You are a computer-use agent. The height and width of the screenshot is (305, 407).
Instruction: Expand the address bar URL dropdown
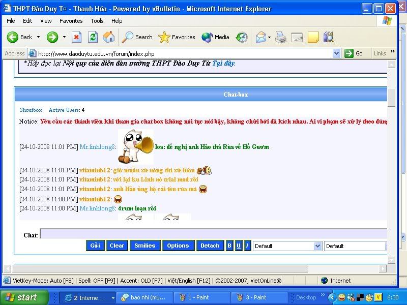(337, 53)
